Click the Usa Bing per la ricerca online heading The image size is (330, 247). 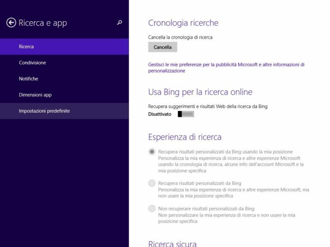coord(200,92)
